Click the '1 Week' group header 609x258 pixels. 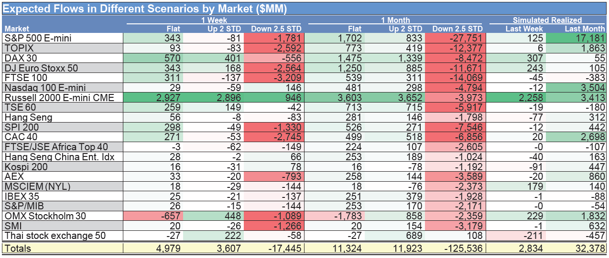tap(214, 21)
